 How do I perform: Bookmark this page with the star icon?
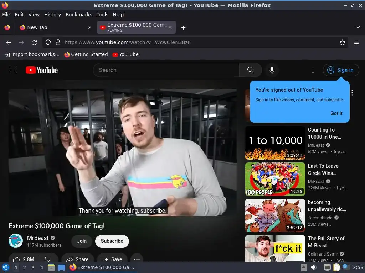343,43
